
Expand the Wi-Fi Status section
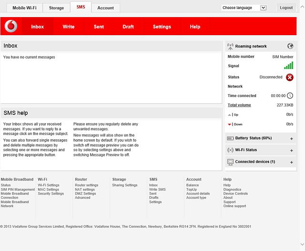(291, 150)
